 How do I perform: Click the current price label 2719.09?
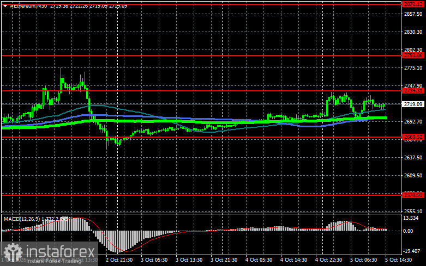pyautogui.click(x=413, y=104)
